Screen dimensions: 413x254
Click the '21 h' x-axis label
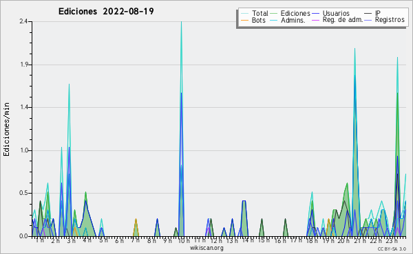[360, 240]
